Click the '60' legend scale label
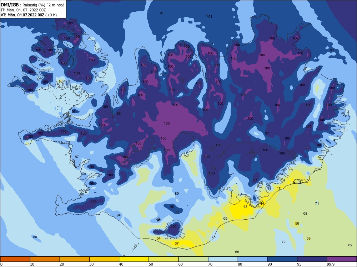Image resolution: width=357 pixels, height=267 pixels. tap(181, 264)
